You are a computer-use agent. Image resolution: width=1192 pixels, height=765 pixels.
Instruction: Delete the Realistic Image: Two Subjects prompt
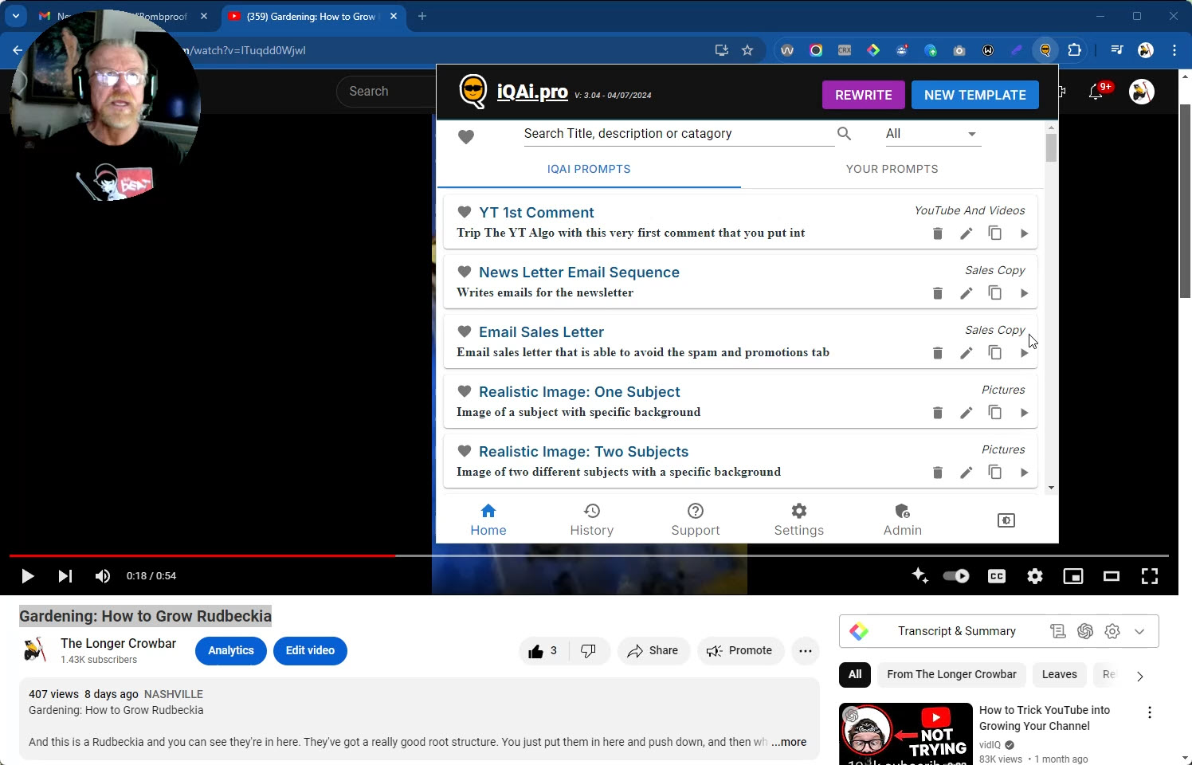coord(938,473)
